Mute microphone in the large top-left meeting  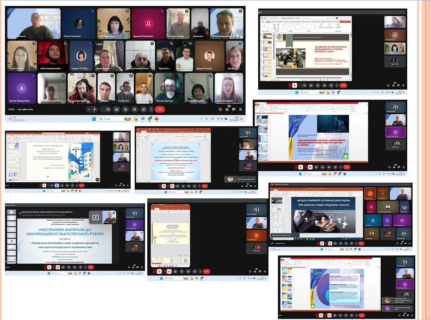(x=95, y=109)
